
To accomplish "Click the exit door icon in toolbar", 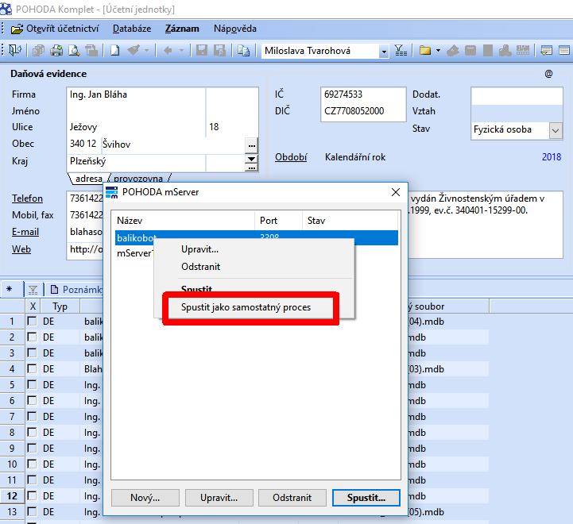I will (14, 50).
